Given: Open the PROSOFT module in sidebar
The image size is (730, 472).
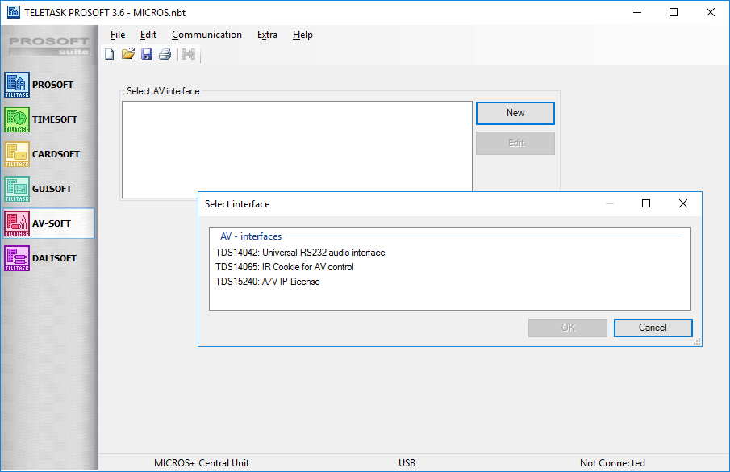Looking at the screenshot, I should (x=48, y=85).
